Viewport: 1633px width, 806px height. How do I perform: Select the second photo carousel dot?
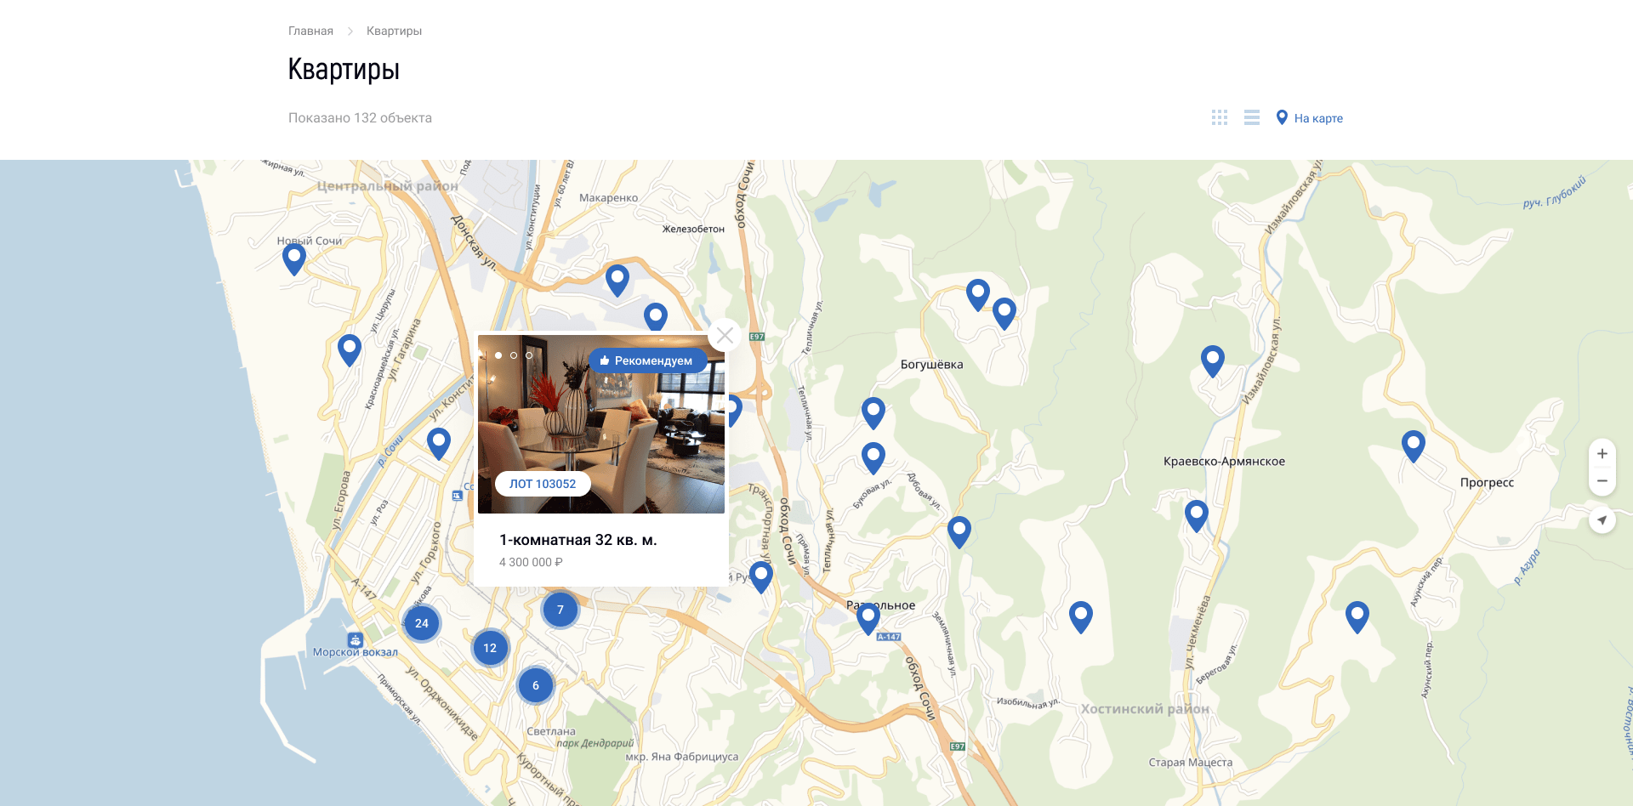(x=514, y=355)
